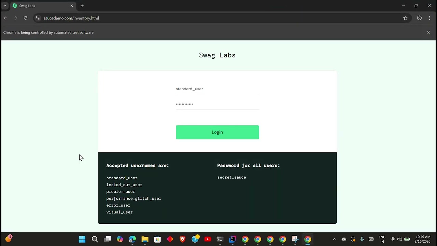Open Task View on the taskbar
Screen dimensions: 437x246
(x=108, y=239)
